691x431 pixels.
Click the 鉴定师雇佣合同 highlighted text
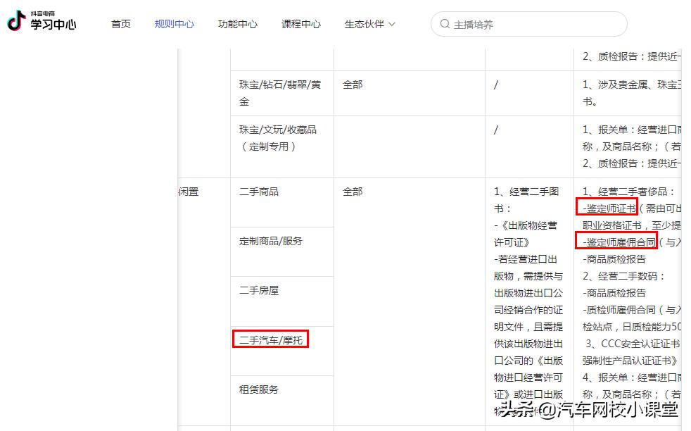[x=619, y=242]
